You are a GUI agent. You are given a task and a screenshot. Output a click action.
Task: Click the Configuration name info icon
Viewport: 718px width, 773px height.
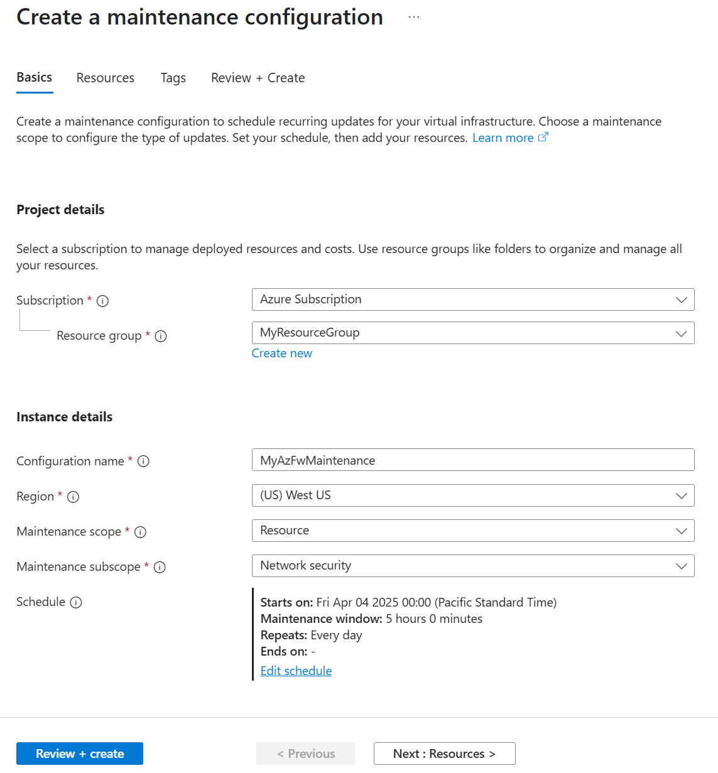coord(143,461)
